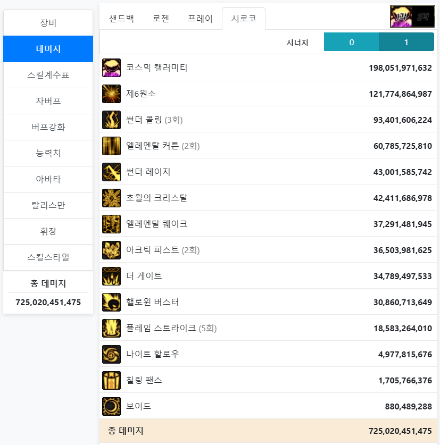
Task: Click the 더 게이트 skill name
Action: [144, 276]
